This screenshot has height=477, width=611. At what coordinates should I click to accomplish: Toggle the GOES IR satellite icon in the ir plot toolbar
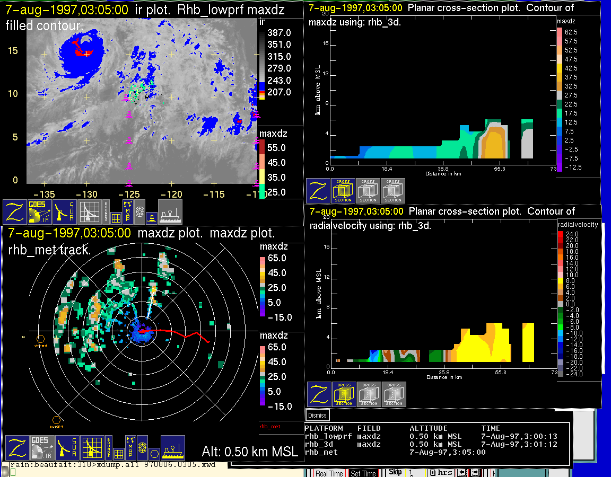pyautogui.click(x=40, y=212)
